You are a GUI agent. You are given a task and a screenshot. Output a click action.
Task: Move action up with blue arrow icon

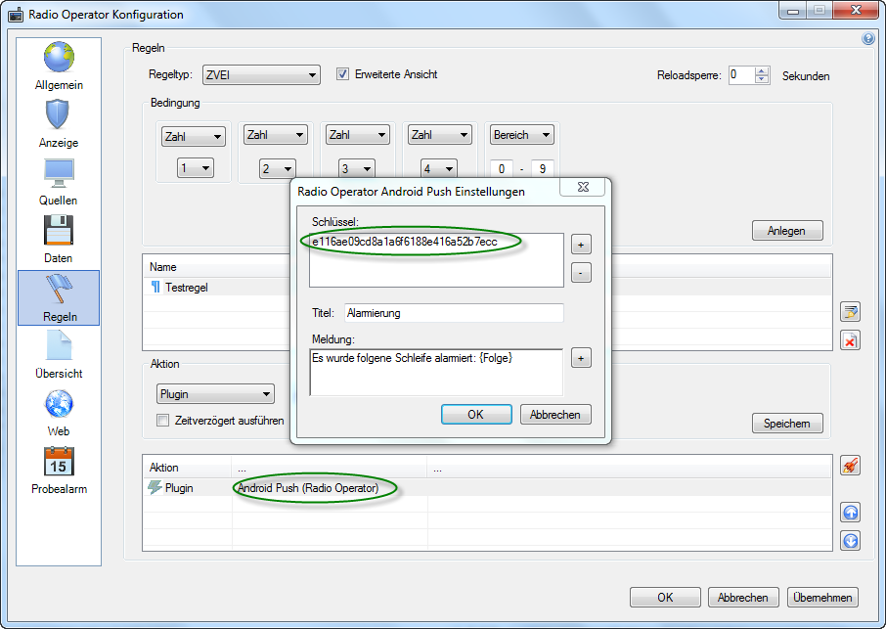851,513
